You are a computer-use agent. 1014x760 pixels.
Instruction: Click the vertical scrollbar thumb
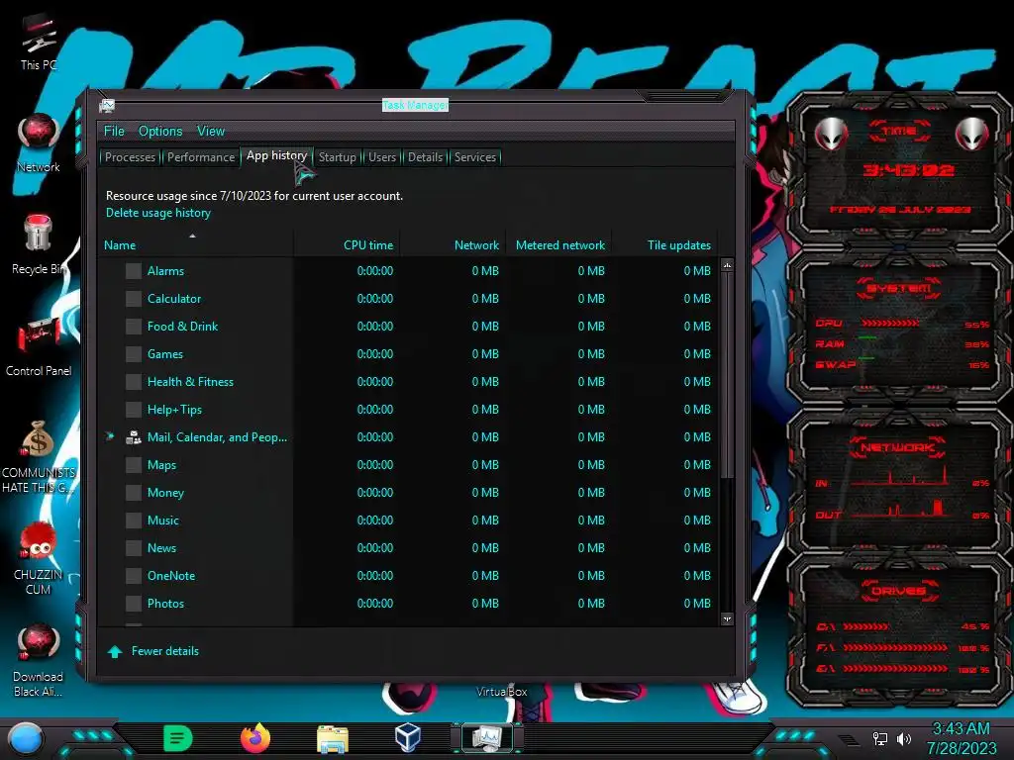[727, 375]
